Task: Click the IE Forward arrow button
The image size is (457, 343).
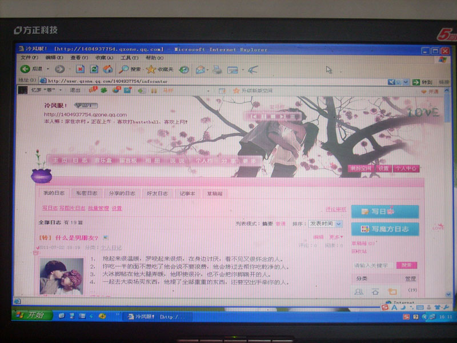Action: coord(60,69)
